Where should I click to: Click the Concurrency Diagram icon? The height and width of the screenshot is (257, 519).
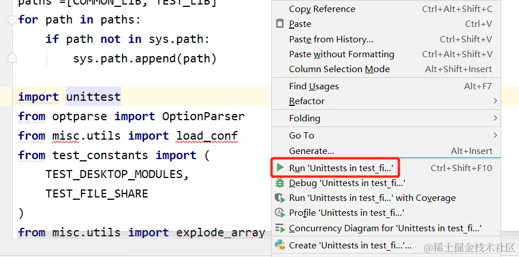point(280,228)
